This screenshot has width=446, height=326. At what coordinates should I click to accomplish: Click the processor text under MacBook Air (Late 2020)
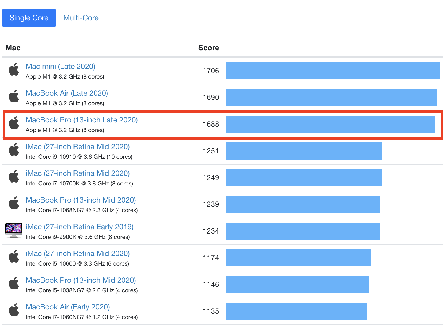click(65, 103)
